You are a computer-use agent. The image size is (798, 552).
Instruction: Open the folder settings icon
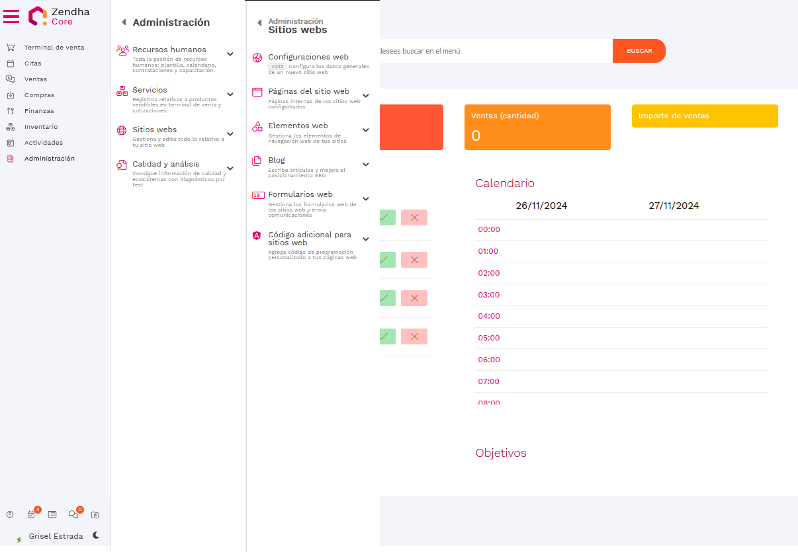pyautogui.click(x=95, y=514)
